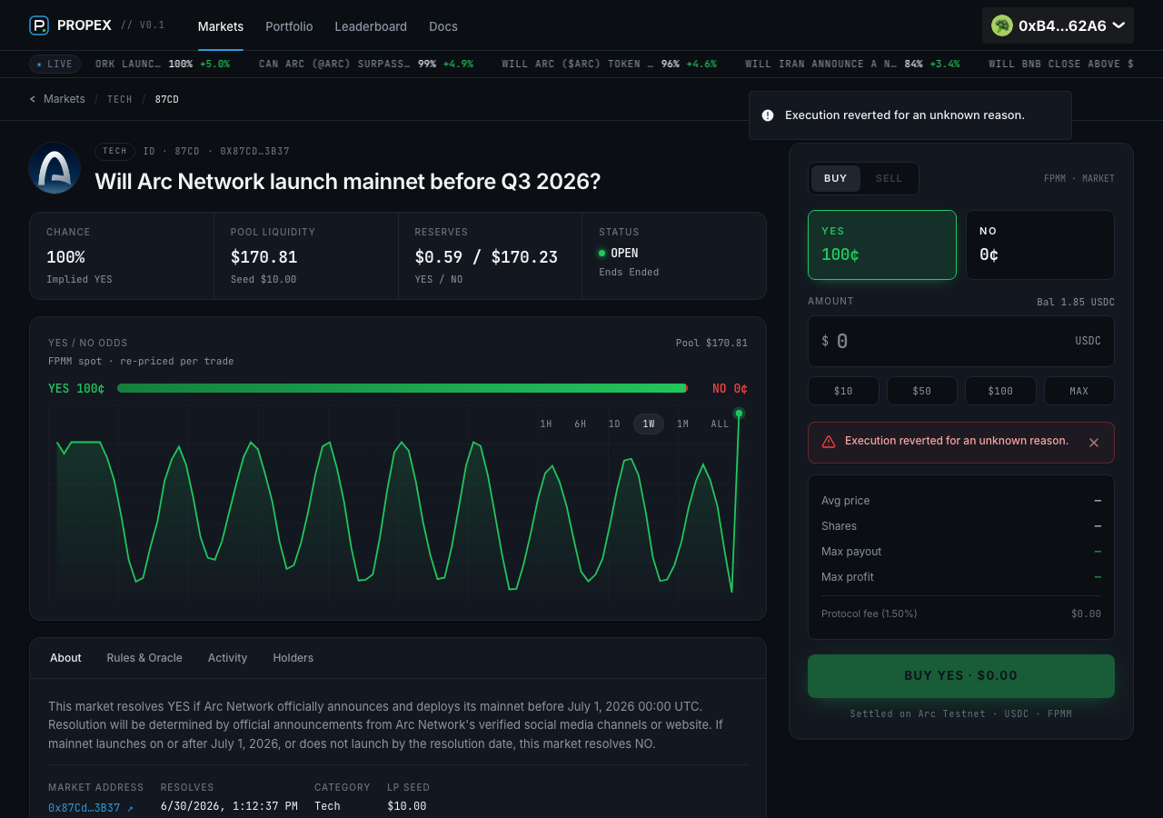Click the YES/NO odds progress bar
Screen dimensions: 1163x818
[x=403, y=388]
